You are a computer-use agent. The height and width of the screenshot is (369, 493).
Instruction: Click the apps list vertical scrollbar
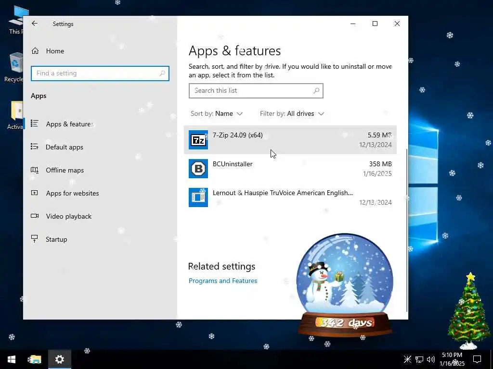point(407,230)
